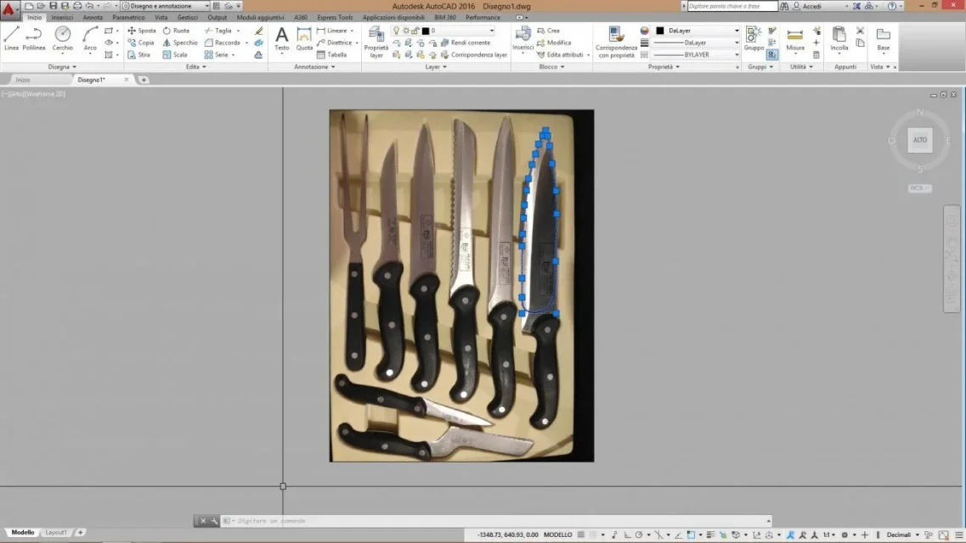966x543 pixels.
Task: Click the Sposta move tool
Action: 142,31
